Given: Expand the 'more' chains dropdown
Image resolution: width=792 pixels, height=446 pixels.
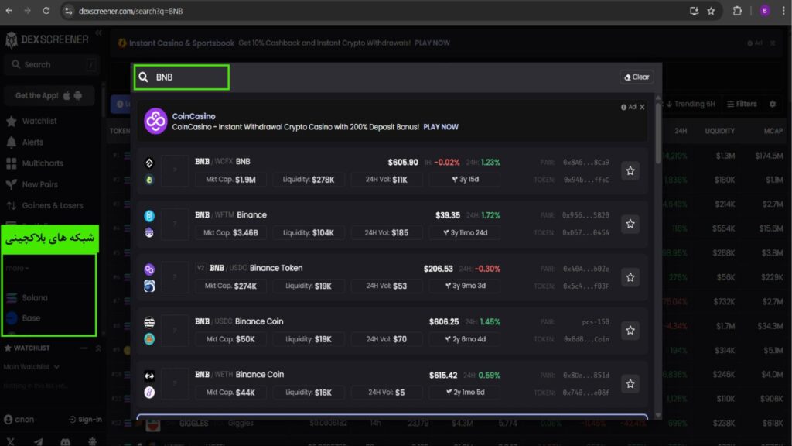Looking at the screenshot, I should (x=18, y=268).
